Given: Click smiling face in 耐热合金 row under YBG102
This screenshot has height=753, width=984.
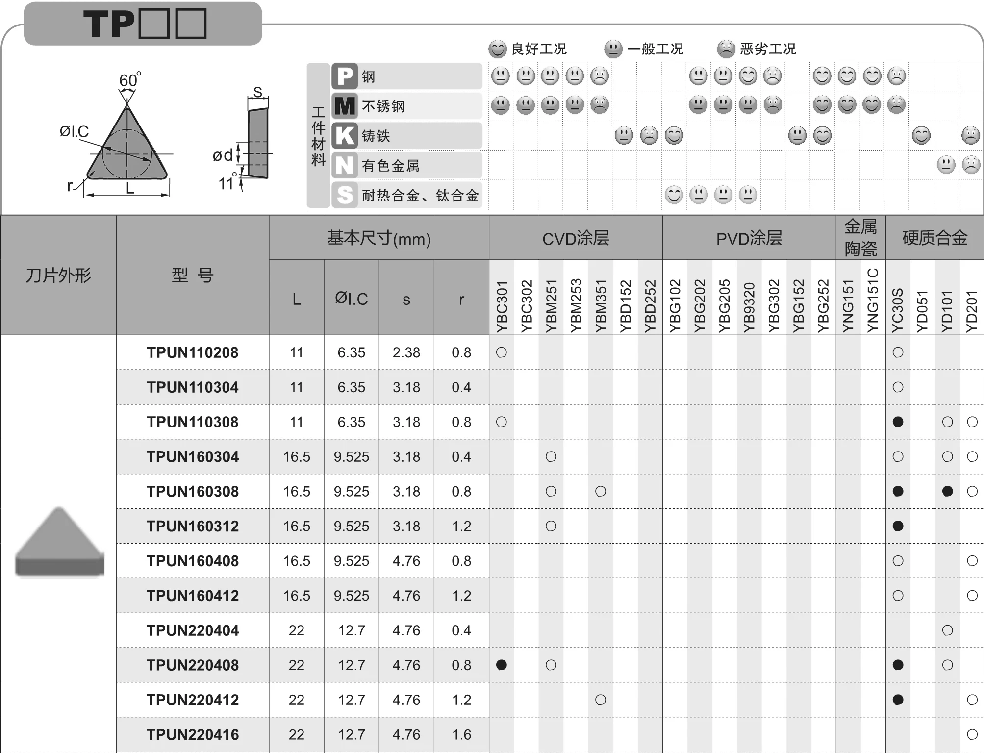Looking at the screenshot, I should point(674,195).
